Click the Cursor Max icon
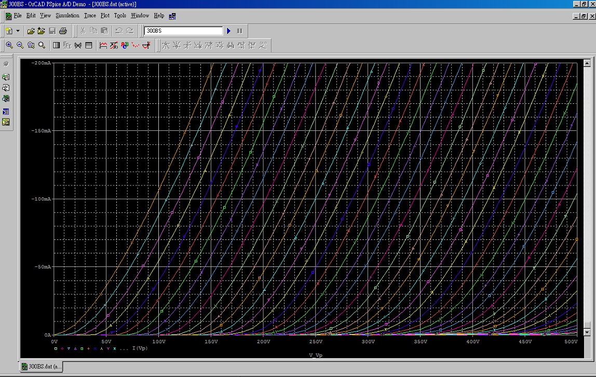The width and height of the screenshot is (596, 377). pyautogui.click(x=209, y=45)
